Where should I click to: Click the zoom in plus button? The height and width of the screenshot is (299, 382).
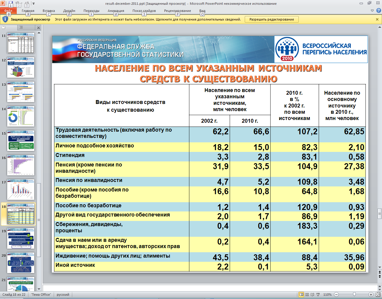(x=371, y=295)
